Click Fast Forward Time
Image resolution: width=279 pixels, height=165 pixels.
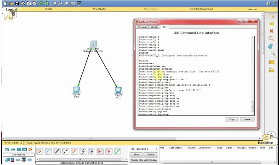(x=61, y=143)
